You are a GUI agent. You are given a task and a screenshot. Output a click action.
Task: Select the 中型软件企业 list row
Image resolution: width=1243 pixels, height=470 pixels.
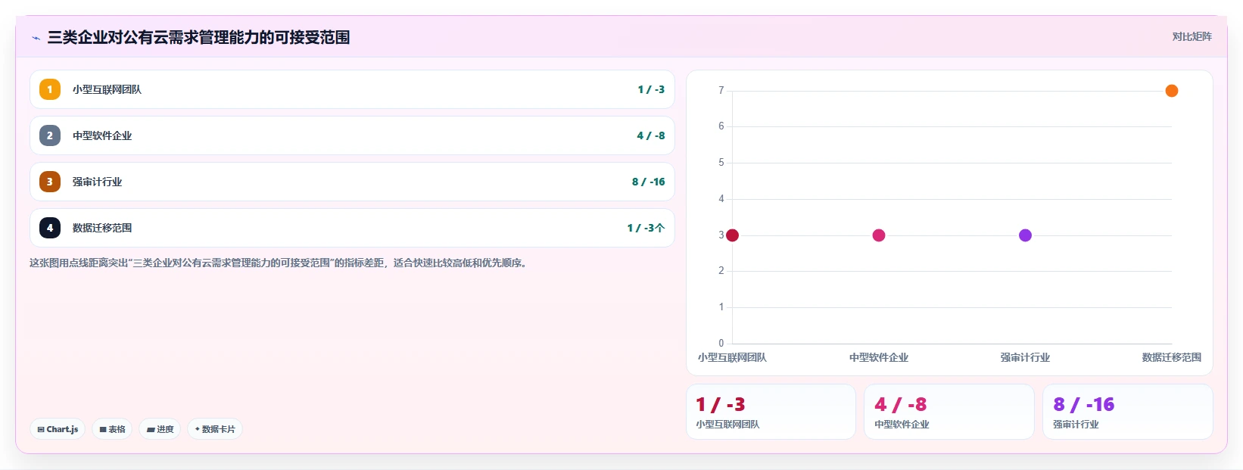tap(352, 135)
